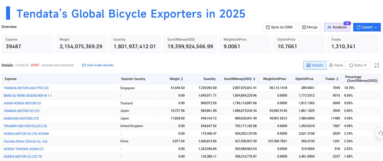
Task: Open exporter HONDA MOTOR CO LTD TK
Action: (23, 157)
